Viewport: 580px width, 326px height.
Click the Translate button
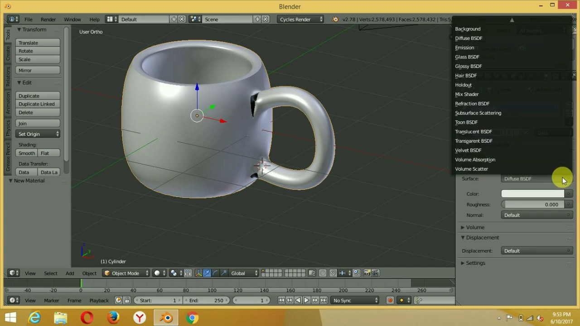[x=38, y=43]
